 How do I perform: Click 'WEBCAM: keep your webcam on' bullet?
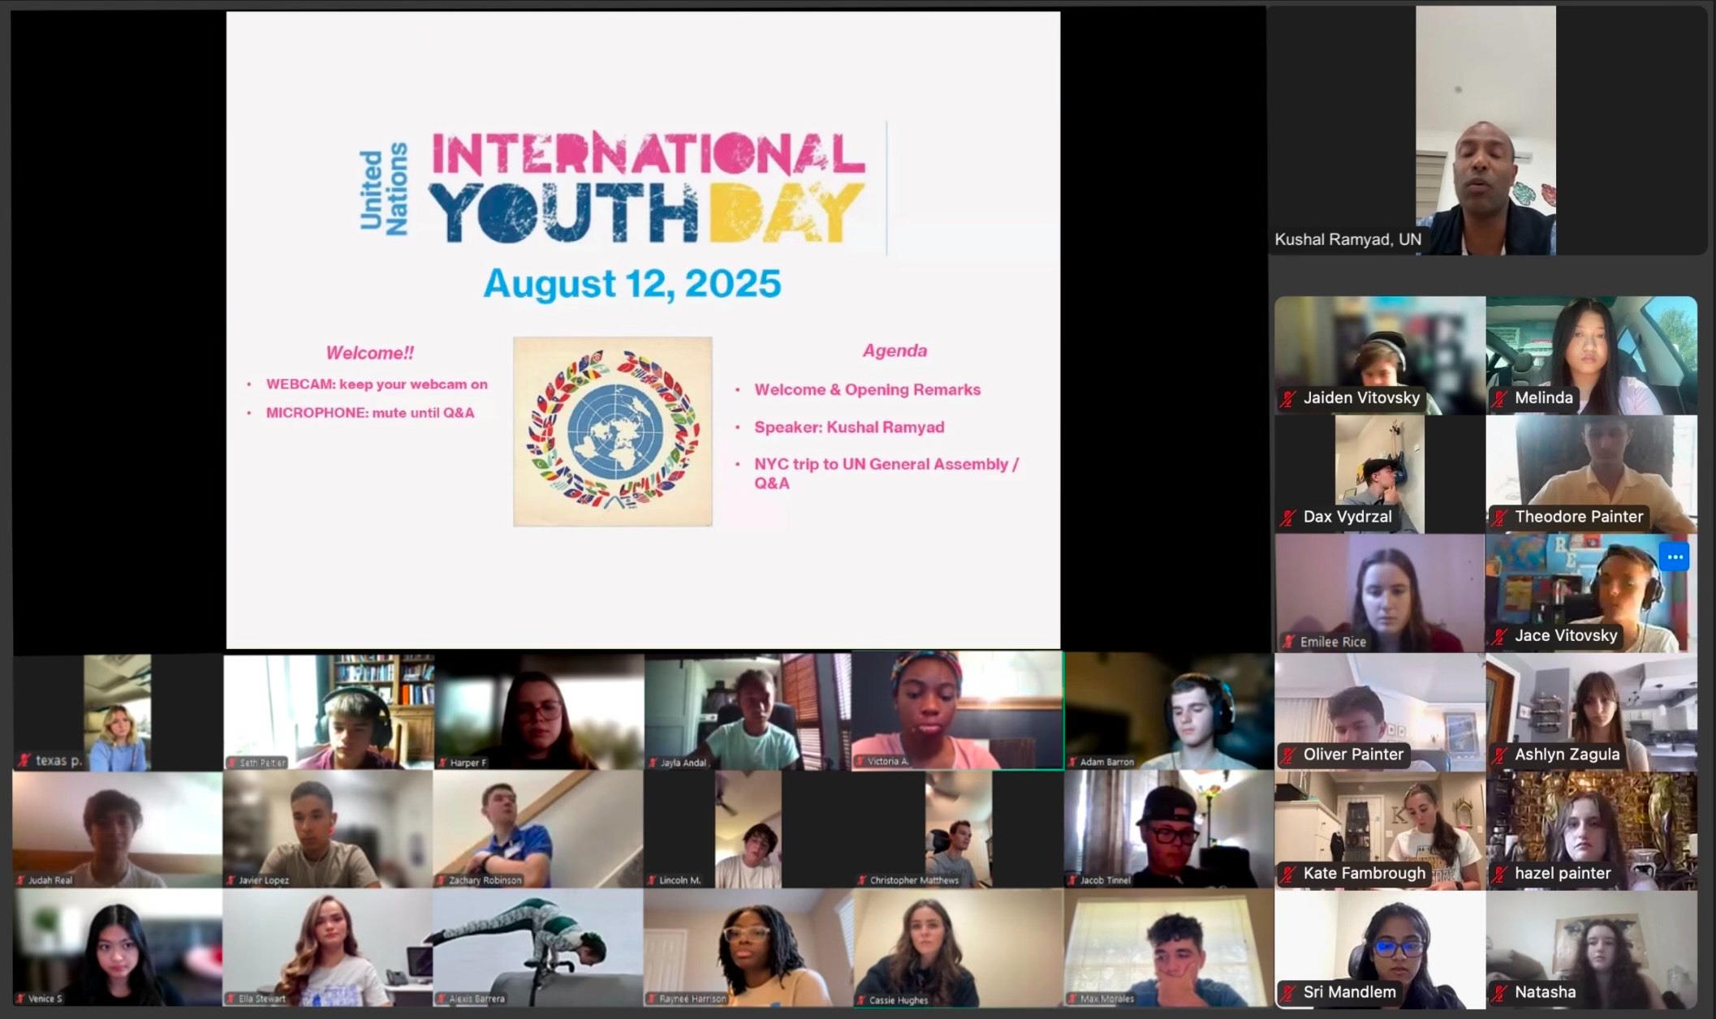tap(377, 385)
